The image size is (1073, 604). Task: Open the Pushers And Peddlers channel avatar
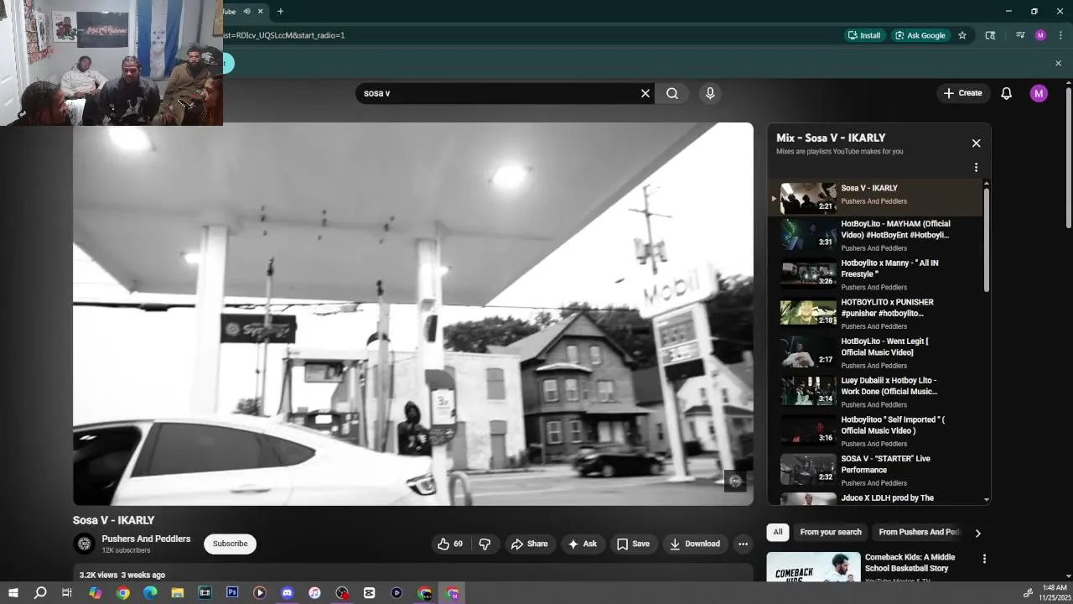(x=84, y=544)
